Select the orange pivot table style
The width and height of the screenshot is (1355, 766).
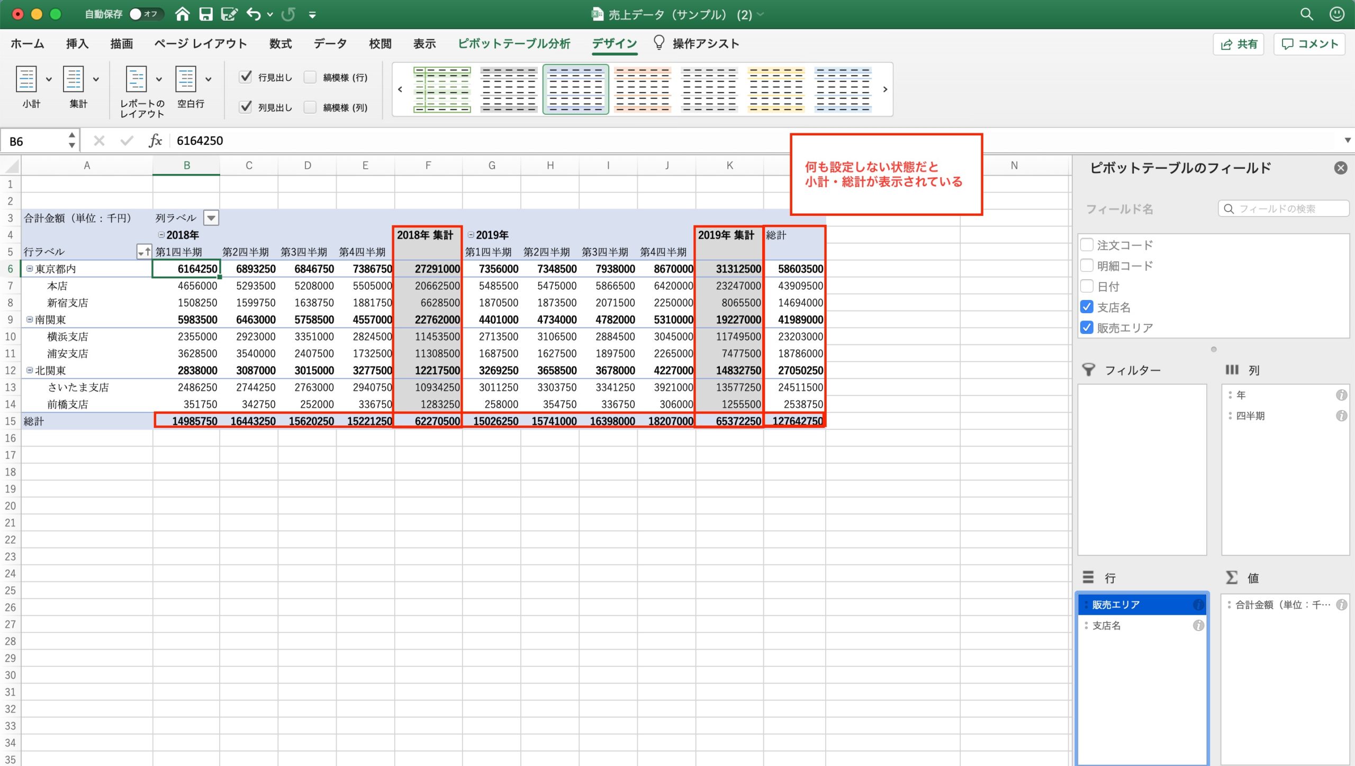click(643, 89)
